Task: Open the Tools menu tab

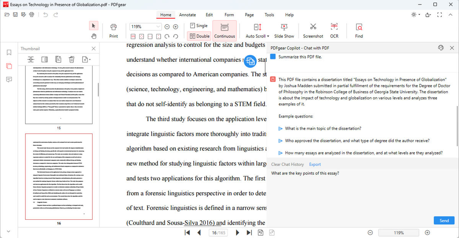Action: [269, 15]
